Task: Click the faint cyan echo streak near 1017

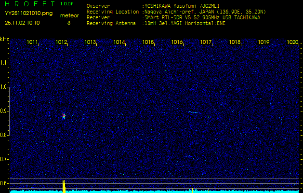Action: (x=194, y=112)
